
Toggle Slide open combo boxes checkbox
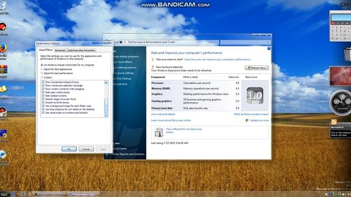tap(43, 92)
